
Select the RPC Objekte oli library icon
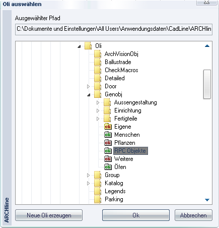pyautogui.click(x=108, y=151)
